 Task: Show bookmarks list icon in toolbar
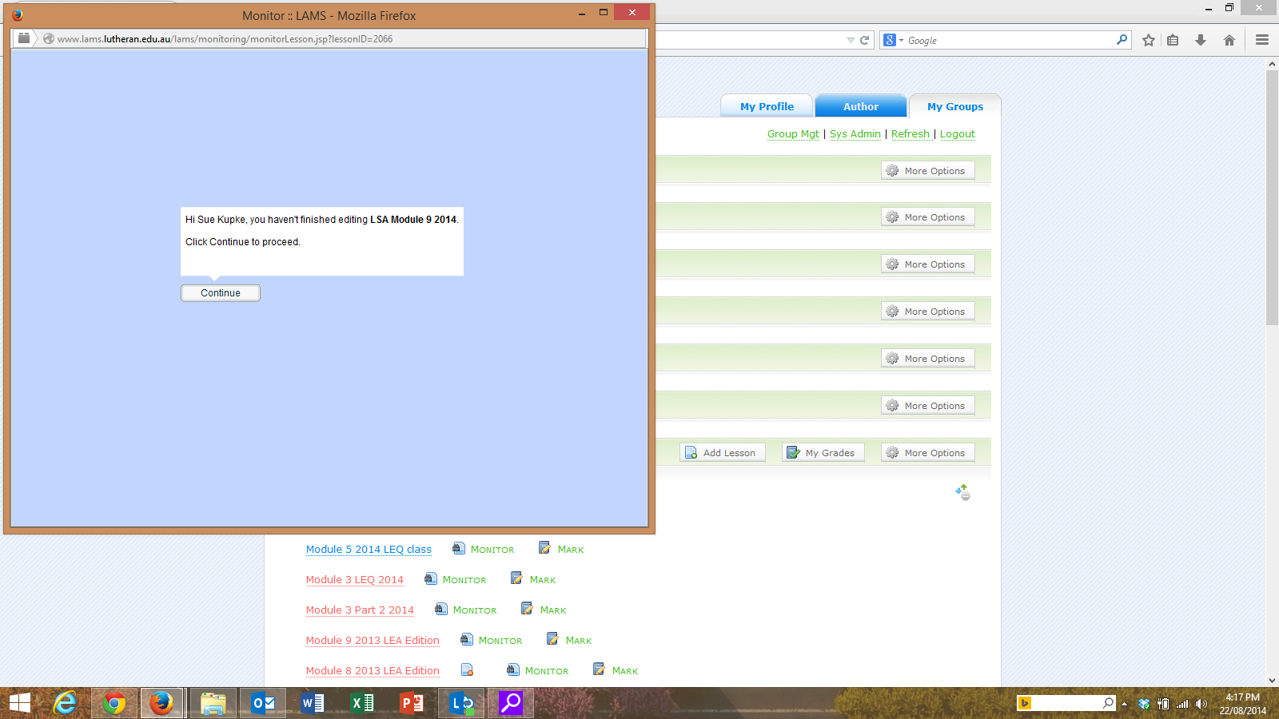(x=1173, y=40)
